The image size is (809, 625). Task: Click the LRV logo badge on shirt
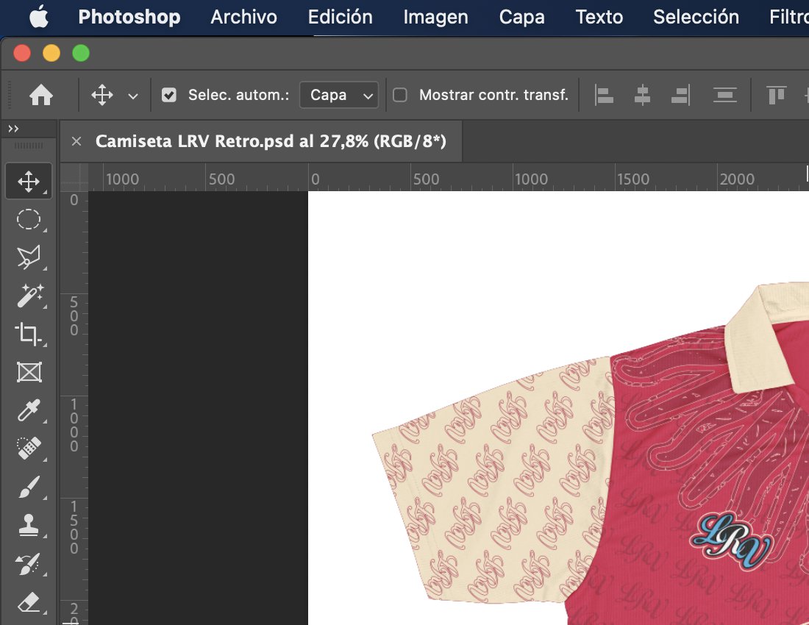[x=730, y=541]
